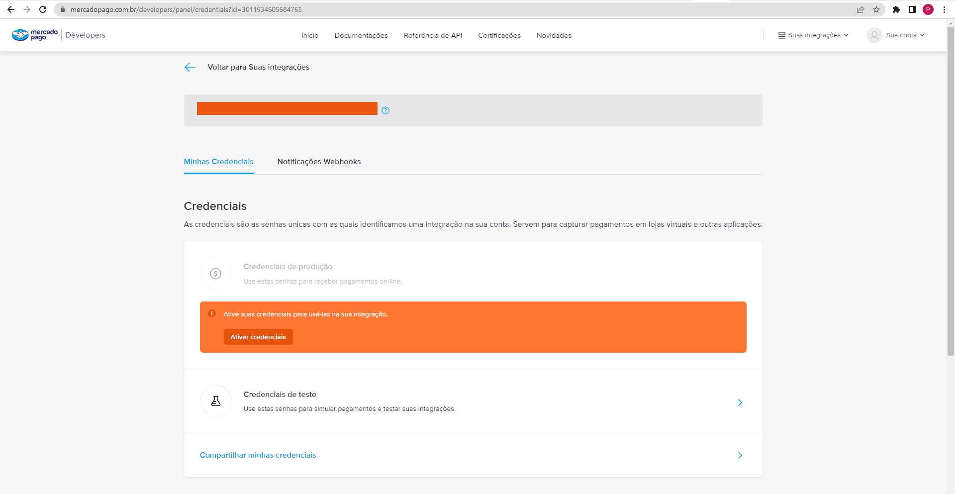The height and width of the screenshot is (494, 955).
Task: Click the page vertical scrollbar
Action: 951,191
